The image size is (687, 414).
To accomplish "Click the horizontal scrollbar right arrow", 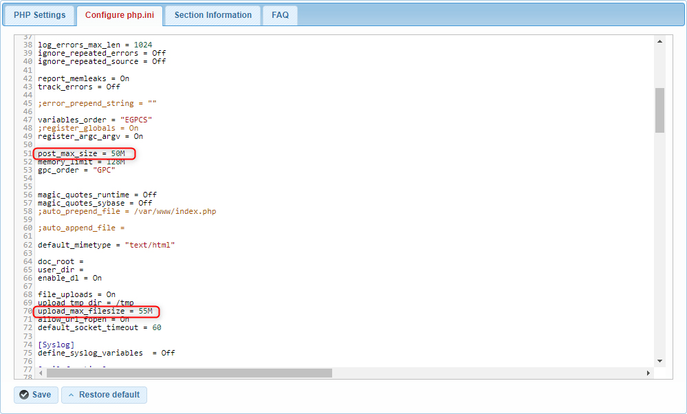I will coord(648,373).
